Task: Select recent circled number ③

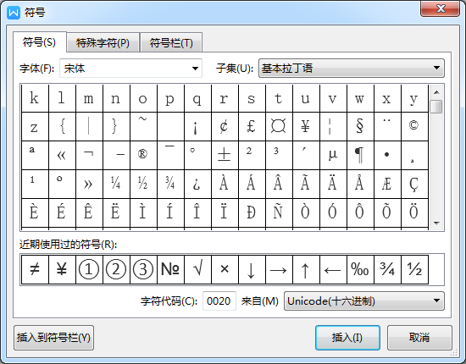Action: pyautogui.click(x=143, y=269)
